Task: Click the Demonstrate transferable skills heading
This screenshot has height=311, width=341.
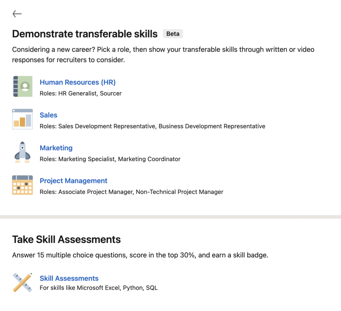Action: point(85,34)
